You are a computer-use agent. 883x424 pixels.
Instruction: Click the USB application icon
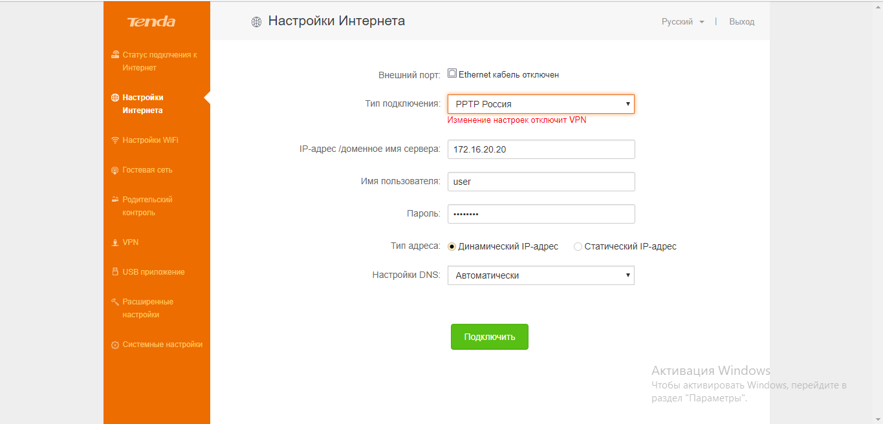[115, 272]
